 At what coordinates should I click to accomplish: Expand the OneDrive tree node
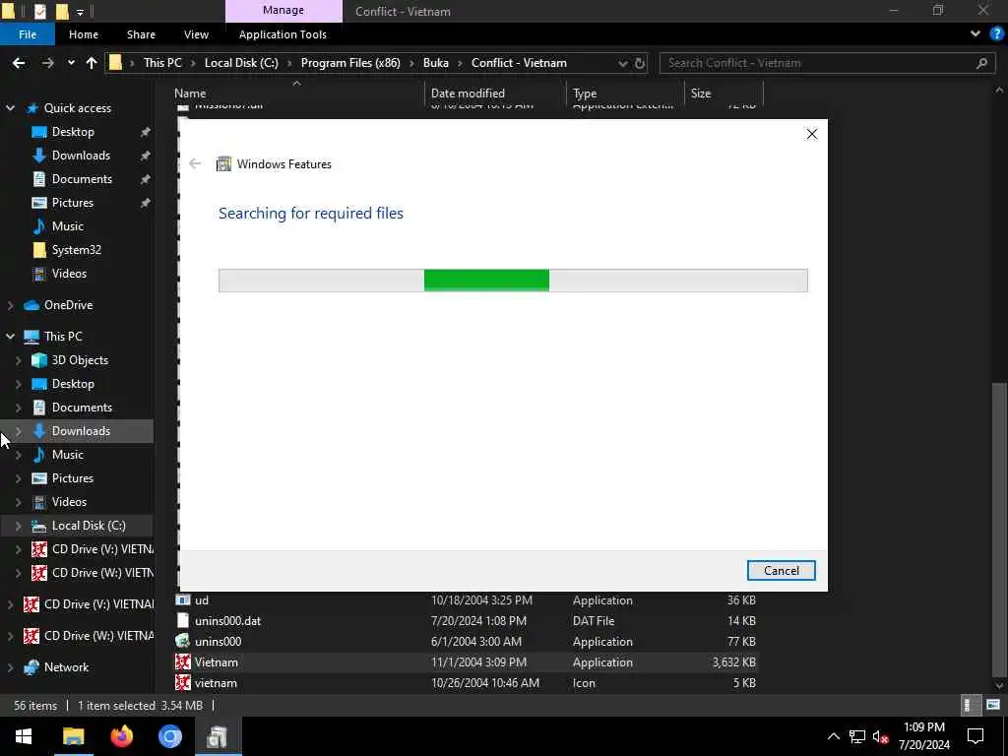point(10,305)
